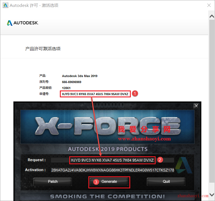Click the X-Force logo banner
The height and width of the screenshot is (201, 215).
click(107, 127)
